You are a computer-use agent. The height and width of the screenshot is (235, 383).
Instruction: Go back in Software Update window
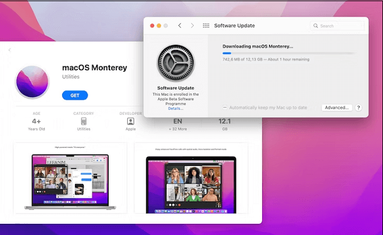180,26
